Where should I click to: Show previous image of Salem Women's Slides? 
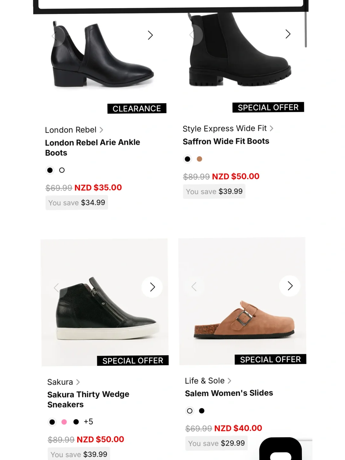click(194, 287)
